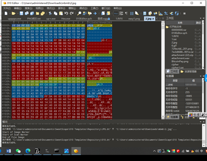This screenshot has height=161, width=207.
Task: Click the Open file folder icon
Action: click(x=13, y=13)
